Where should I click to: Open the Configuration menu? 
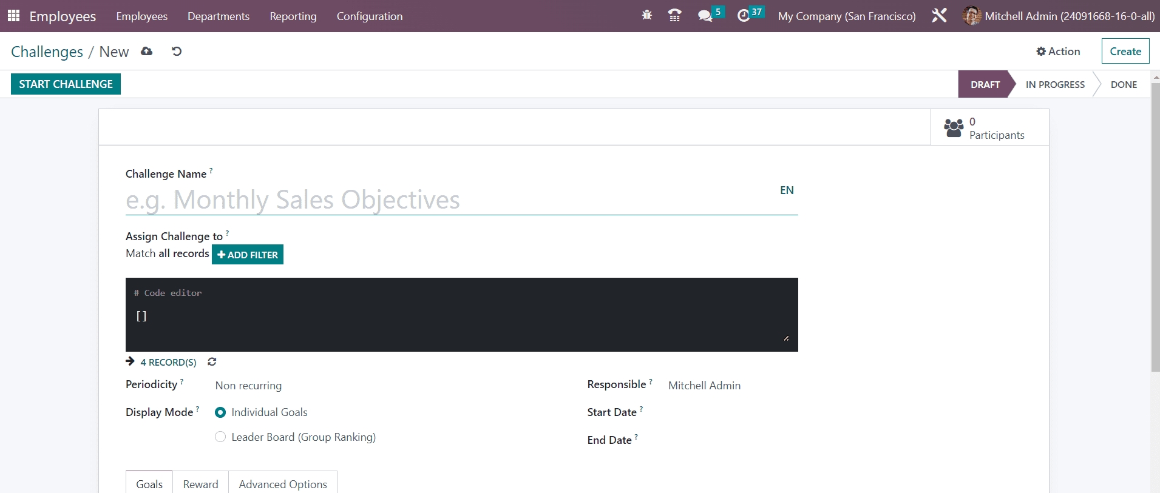click(x=369, y=16)
